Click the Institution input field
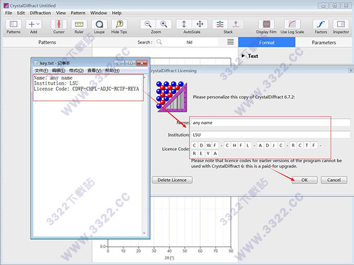 point(270,135)
